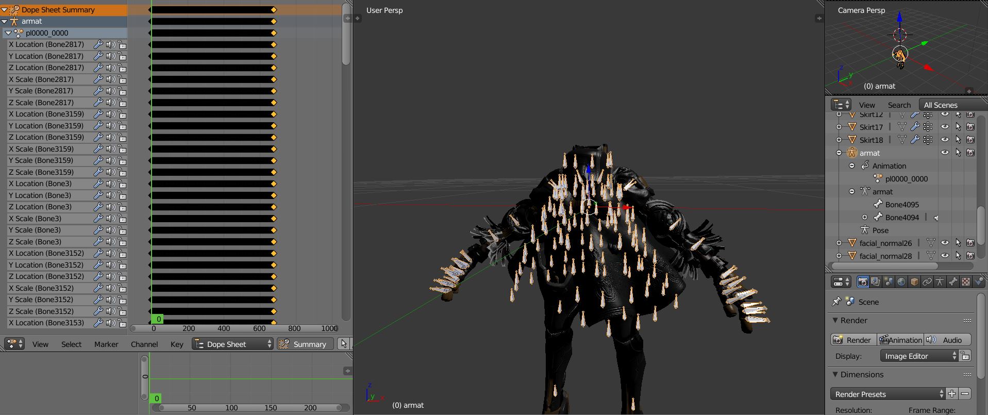Open the 3D viewport tool shelf plus icon
The image size is (988, 415).
[x=357, y=18]
